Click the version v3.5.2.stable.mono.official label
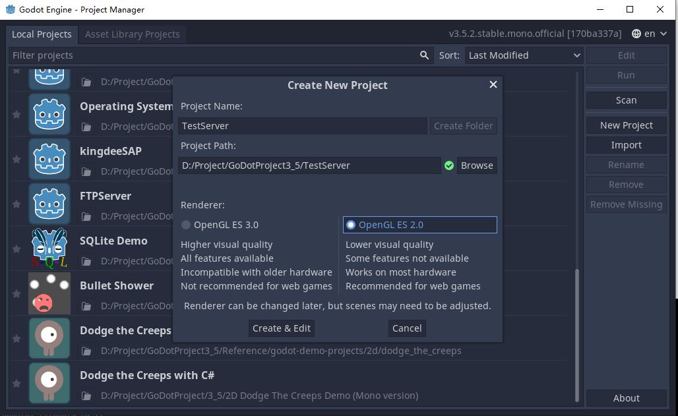678x416 pixels. (x=535, y=34)
